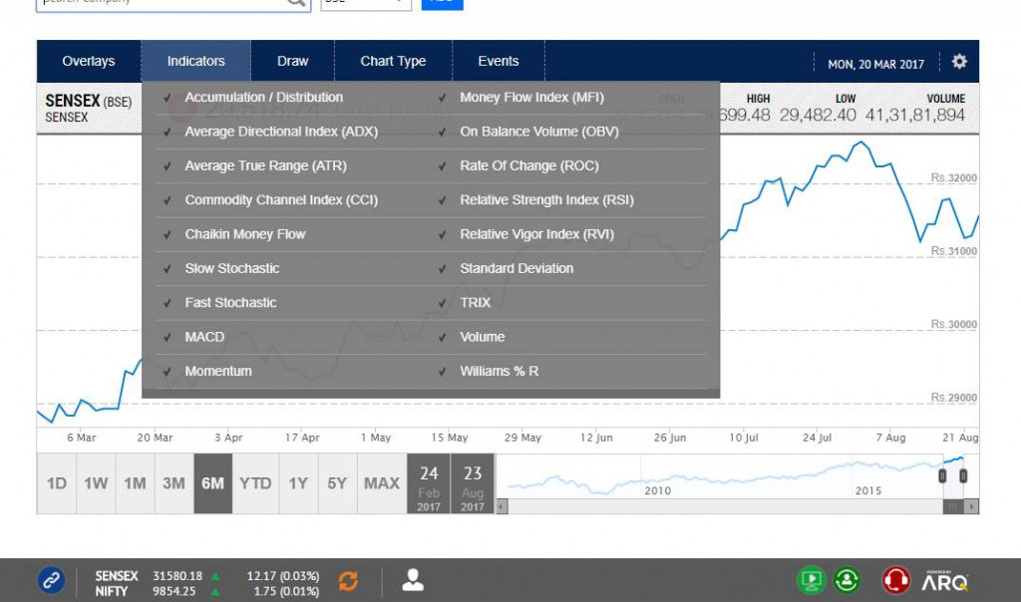The height and width of the screenshot is (602, 1021).
Task: Click the 24 Feb 2017 start date box
Action: pyautogui.click(x=429, y=483)
